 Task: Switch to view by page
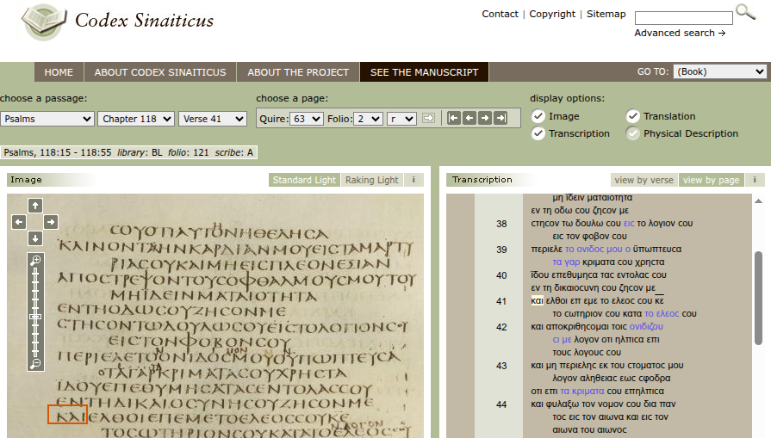pyautogui.click(x=711, y=180)
